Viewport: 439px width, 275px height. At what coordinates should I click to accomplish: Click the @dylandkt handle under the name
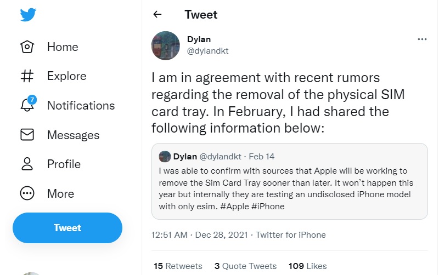coord(207,51)
